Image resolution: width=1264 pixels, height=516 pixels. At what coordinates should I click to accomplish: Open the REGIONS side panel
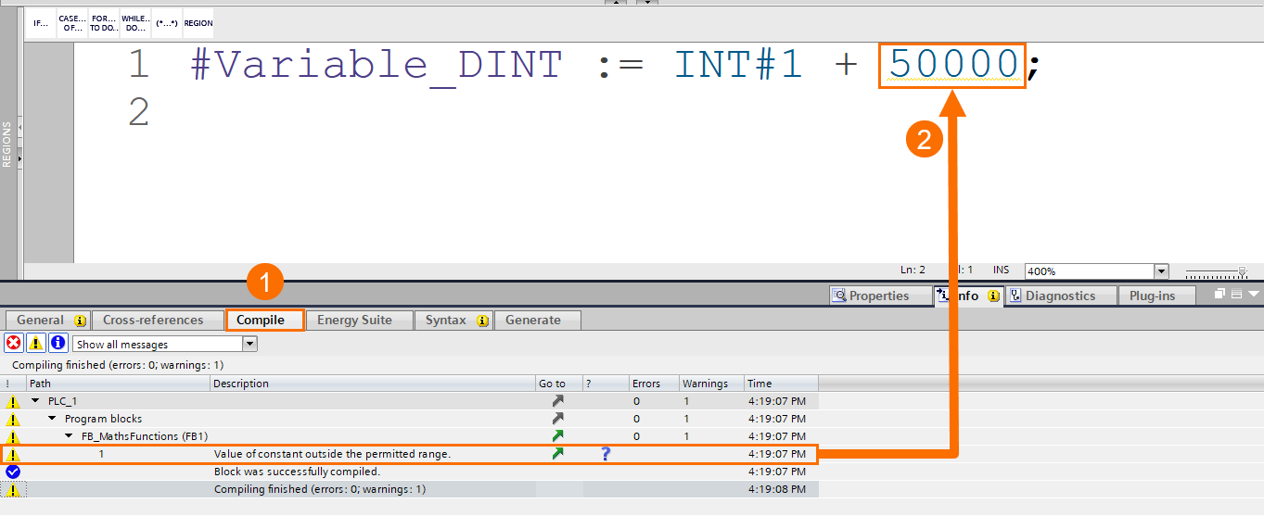coord(7,144)
